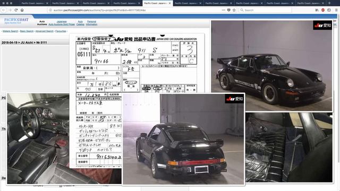Open the Firefox Library icon
The height and width of the screenshot is (191, 340).
point(317,10)
